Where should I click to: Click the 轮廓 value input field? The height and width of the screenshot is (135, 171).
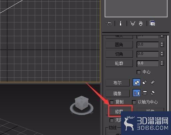coord(148,63)
